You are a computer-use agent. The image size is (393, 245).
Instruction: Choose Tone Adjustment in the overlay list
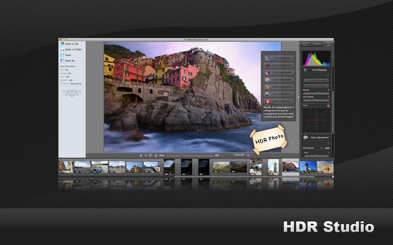click(x=279, y=73)
